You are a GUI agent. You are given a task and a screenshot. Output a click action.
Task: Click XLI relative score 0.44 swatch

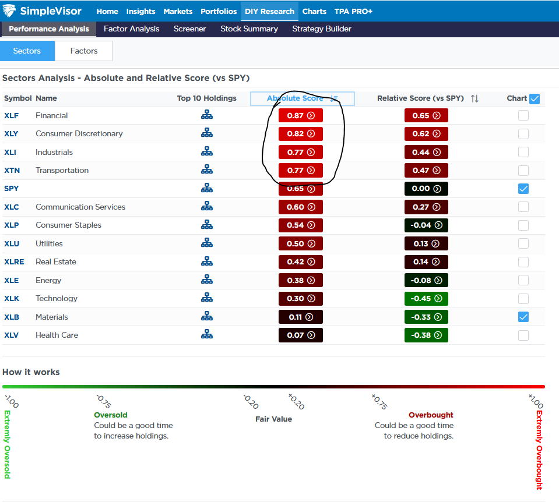point(426,152)
